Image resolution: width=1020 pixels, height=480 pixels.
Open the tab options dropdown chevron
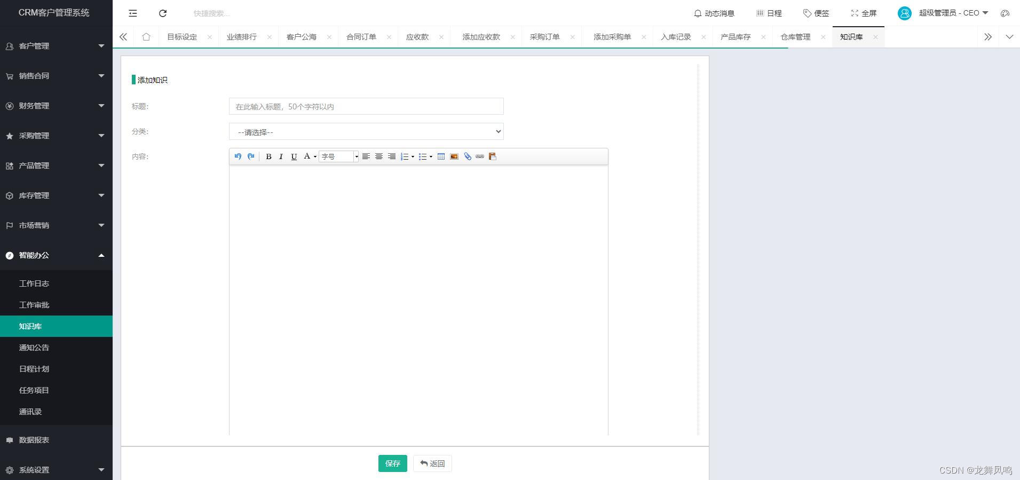coord(1009,37)
